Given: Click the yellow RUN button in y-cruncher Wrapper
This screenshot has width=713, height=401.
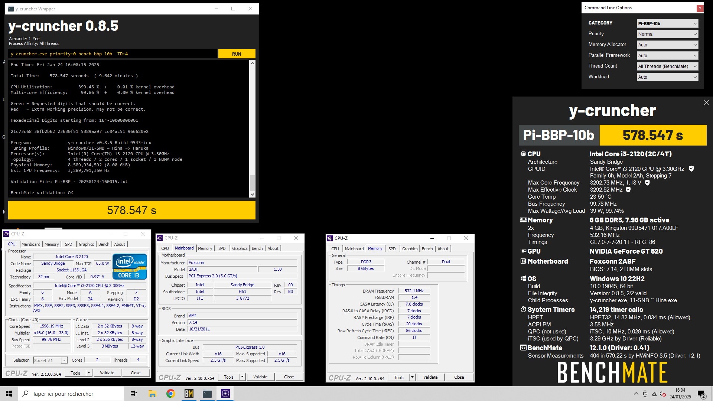Looking at the screenshot, I should tap(237, 54).
